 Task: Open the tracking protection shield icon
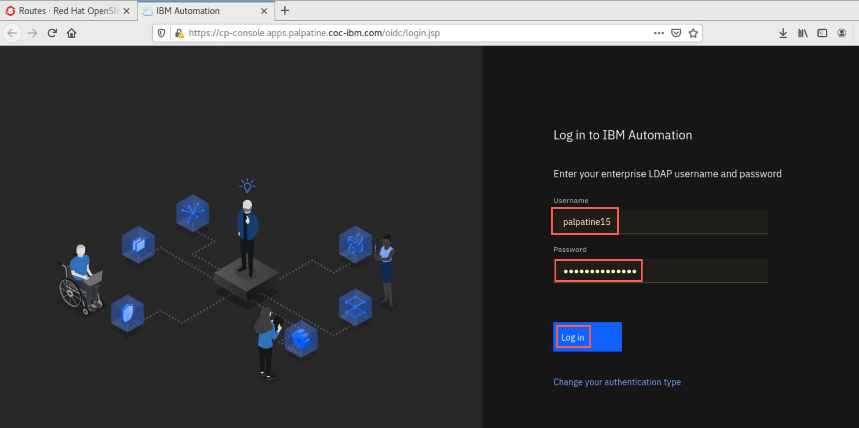coord(161,33)
